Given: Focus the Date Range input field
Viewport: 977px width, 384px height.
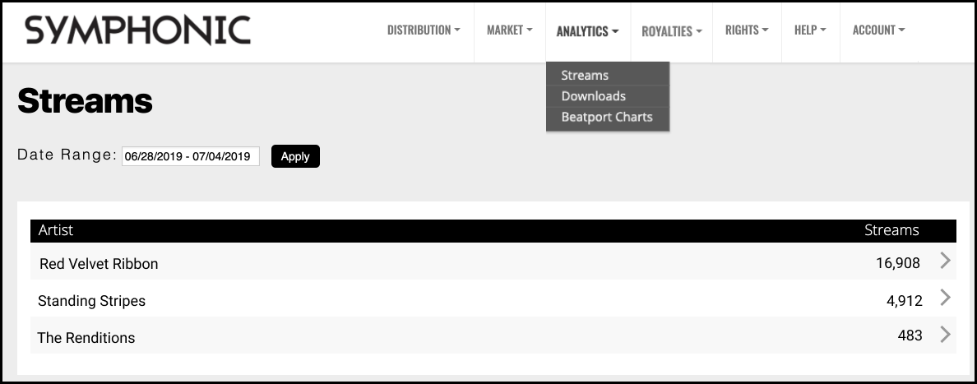Looking at the screenshot, I should coord(191,156).
